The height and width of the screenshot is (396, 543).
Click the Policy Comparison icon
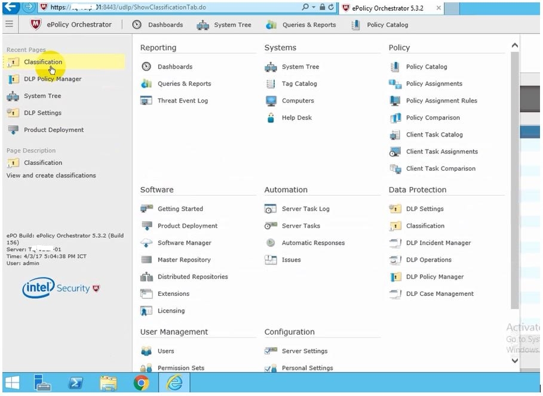coord(395,117)
